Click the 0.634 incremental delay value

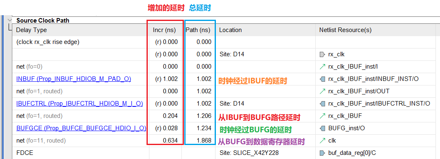click(170, 141)
